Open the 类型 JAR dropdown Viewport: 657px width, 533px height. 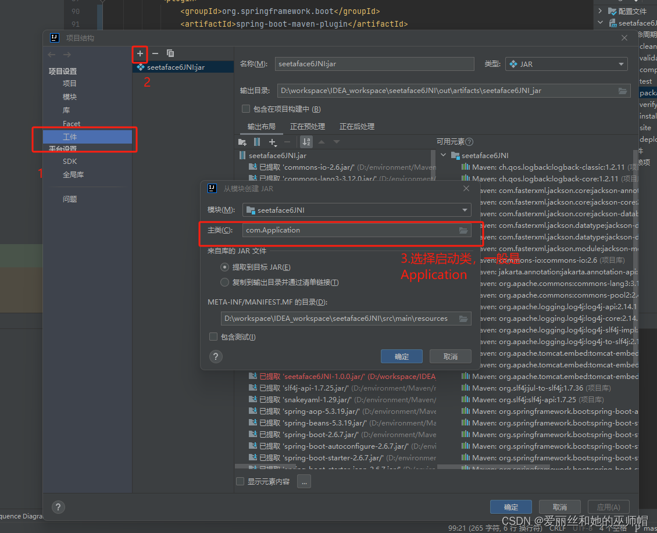pyautogui.click(x=566, y=64)
